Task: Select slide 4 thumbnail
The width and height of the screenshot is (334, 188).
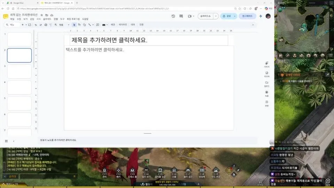Action: [19, 87]
